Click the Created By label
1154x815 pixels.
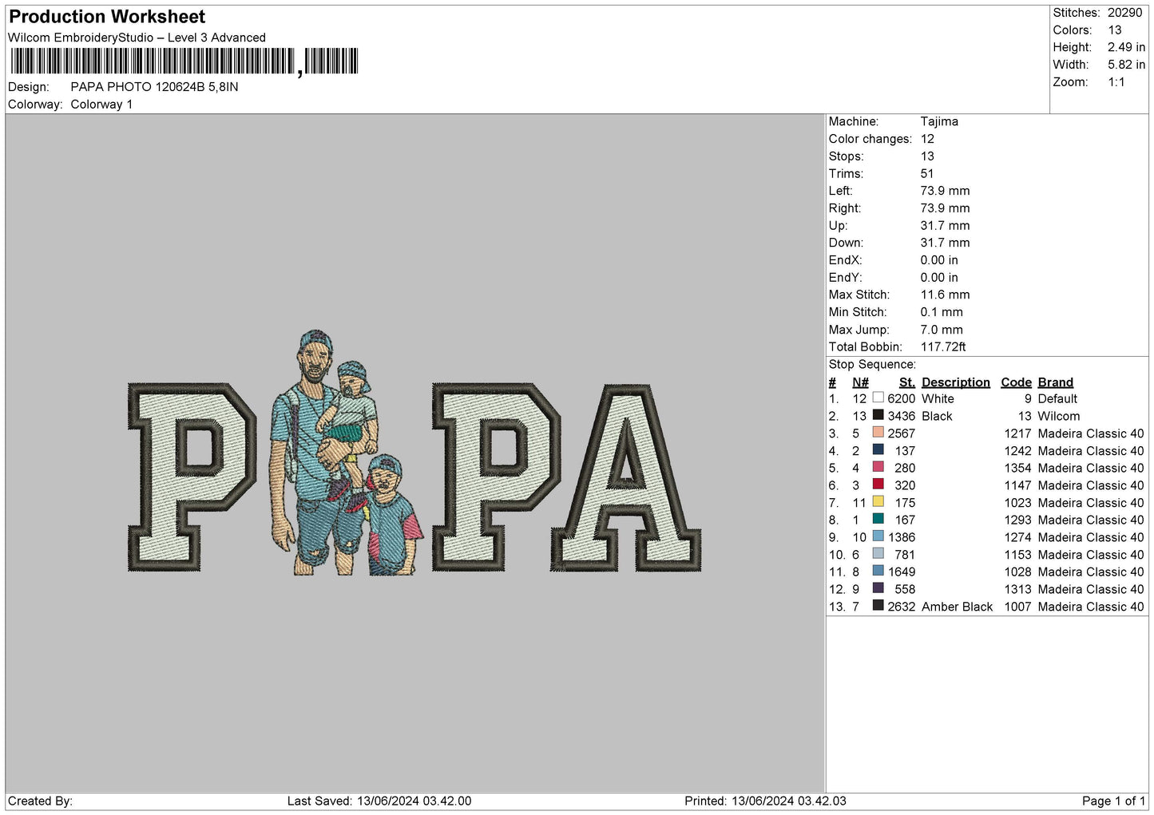click(x=40, y=801)
